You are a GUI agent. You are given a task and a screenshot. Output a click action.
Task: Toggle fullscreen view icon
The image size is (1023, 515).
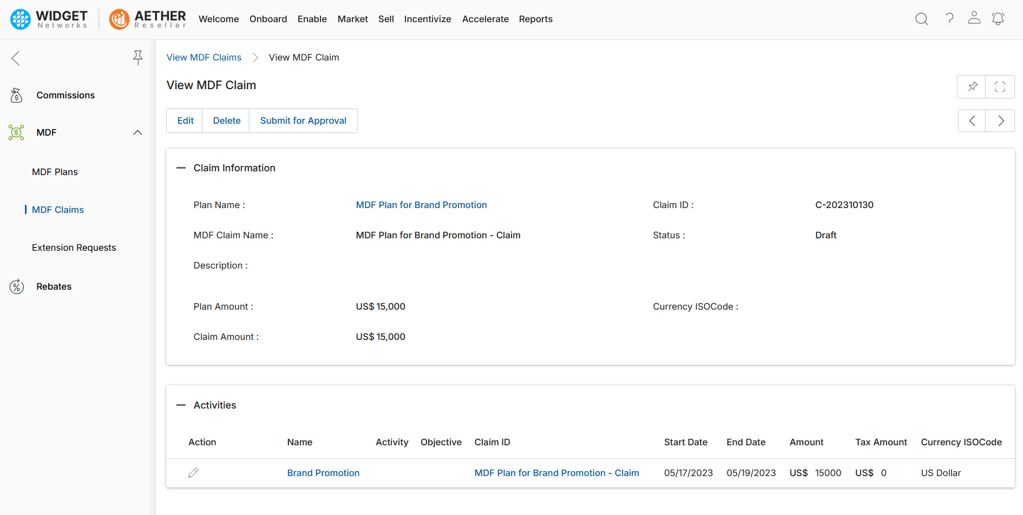pyautogui.click(x=1000, y=86)
